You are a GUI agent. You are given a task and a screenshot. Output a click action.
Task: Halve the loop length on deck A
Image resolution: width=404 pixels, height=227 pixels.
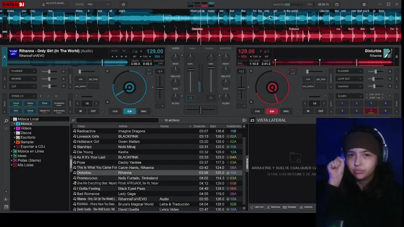pyautogui.click(x=78, y=103)
